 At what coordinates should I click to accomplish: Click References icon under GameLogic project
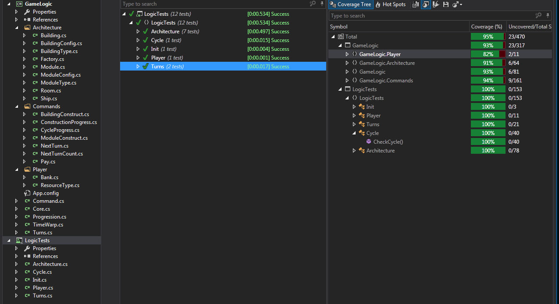point(27,20)
